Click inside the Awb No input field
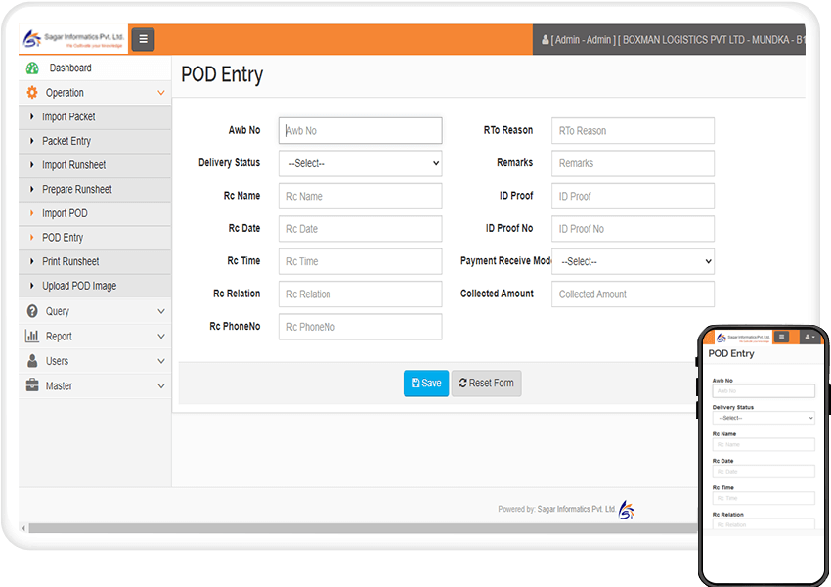The height and width of the screenshot is (587, 831). [359, 130]
